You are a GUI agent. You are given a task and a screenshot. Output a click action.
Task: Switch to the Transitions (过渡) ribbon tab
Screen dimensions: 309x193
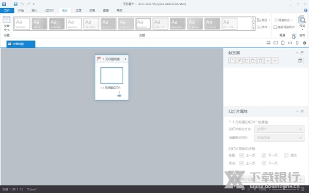(78, 10)
